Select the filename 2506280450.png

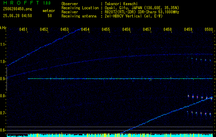point(18,9)
